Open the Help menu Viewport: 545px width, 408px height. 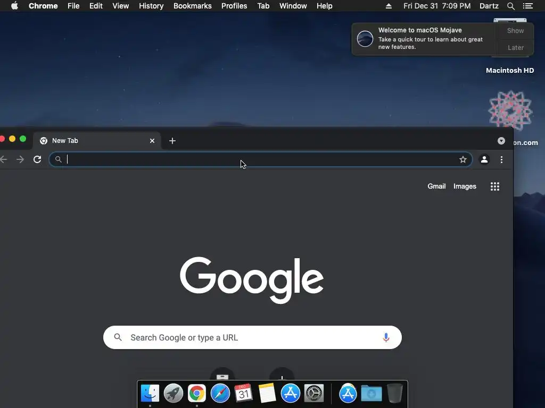[x=324, y=6]
